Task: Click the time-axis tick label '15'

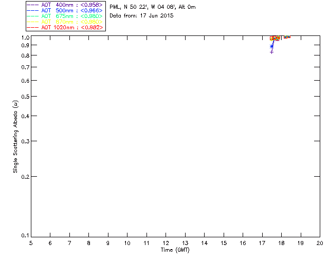Action: point(224,243)
